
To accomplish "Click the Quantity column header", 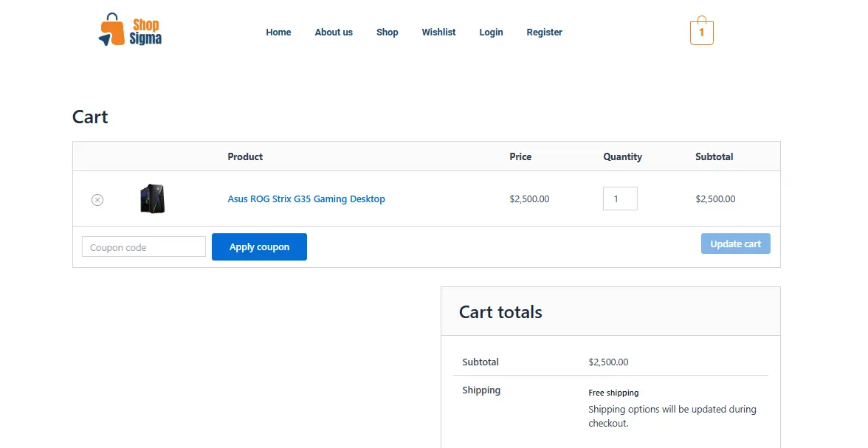I will coord(623,156).
